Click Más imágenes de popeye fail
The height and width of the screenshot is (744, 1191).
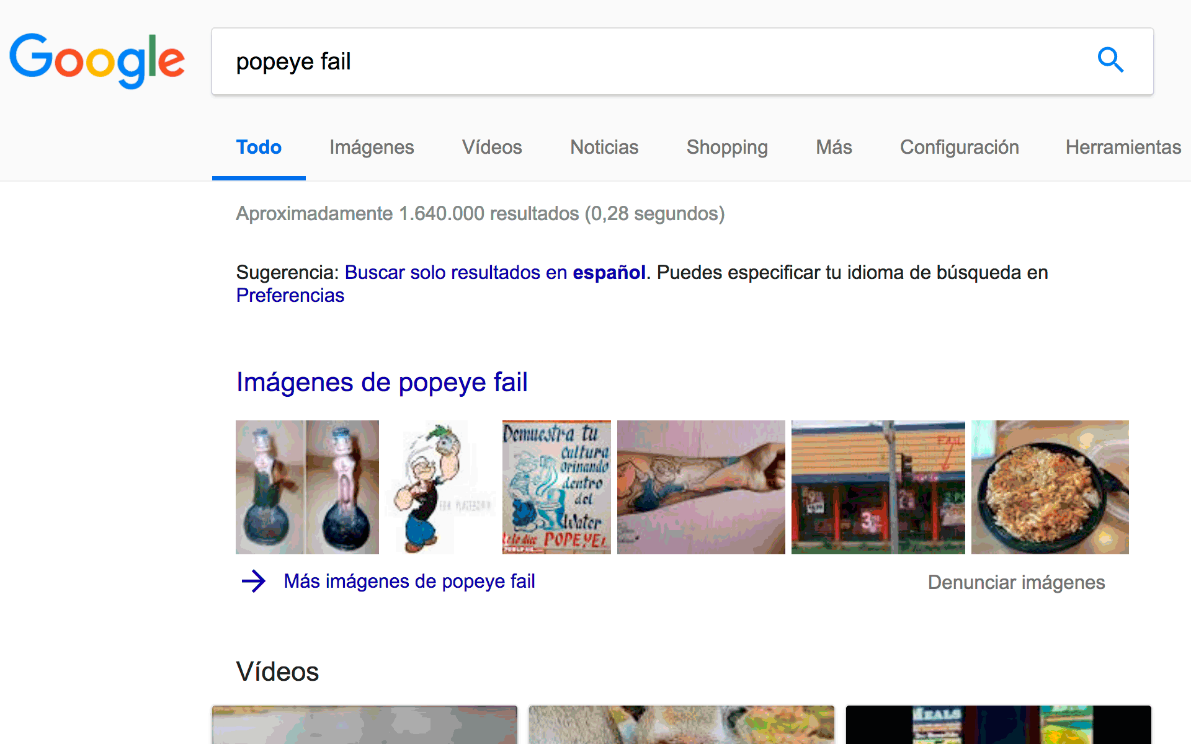pyautogui.click(x=409, y=582)
